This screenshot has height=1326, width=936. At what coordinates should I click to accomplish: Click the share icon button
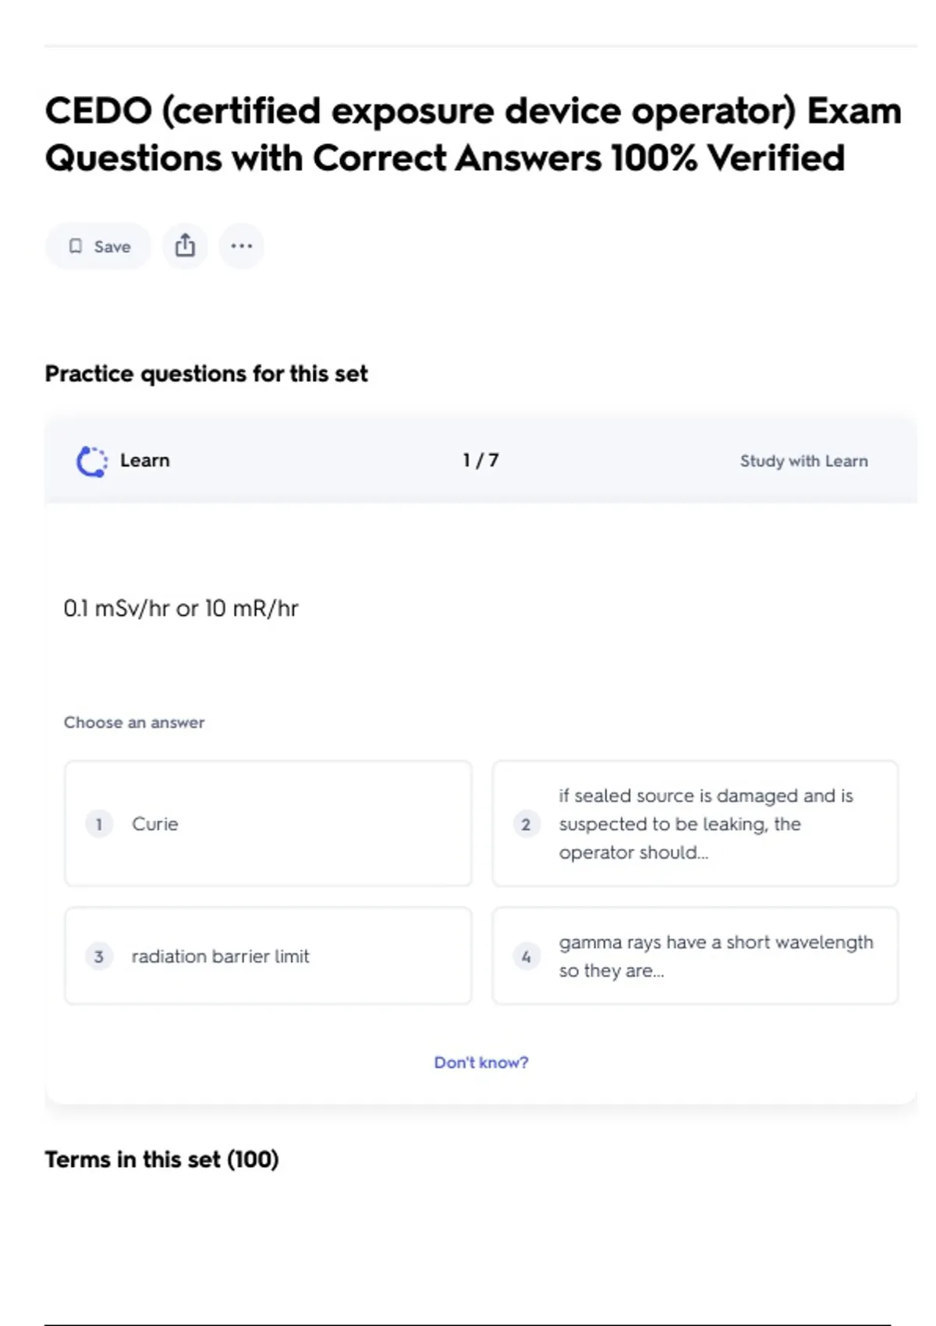coord(185,246)
